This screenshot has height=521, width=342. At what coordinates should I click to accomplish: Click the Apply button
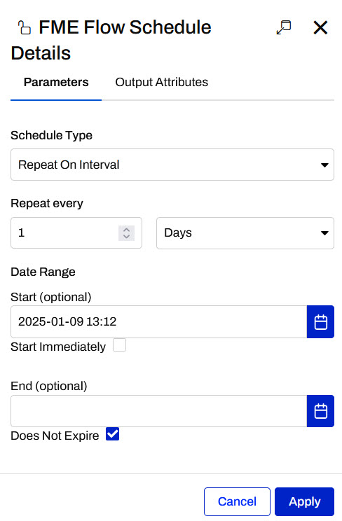click(x=304, y=501)
